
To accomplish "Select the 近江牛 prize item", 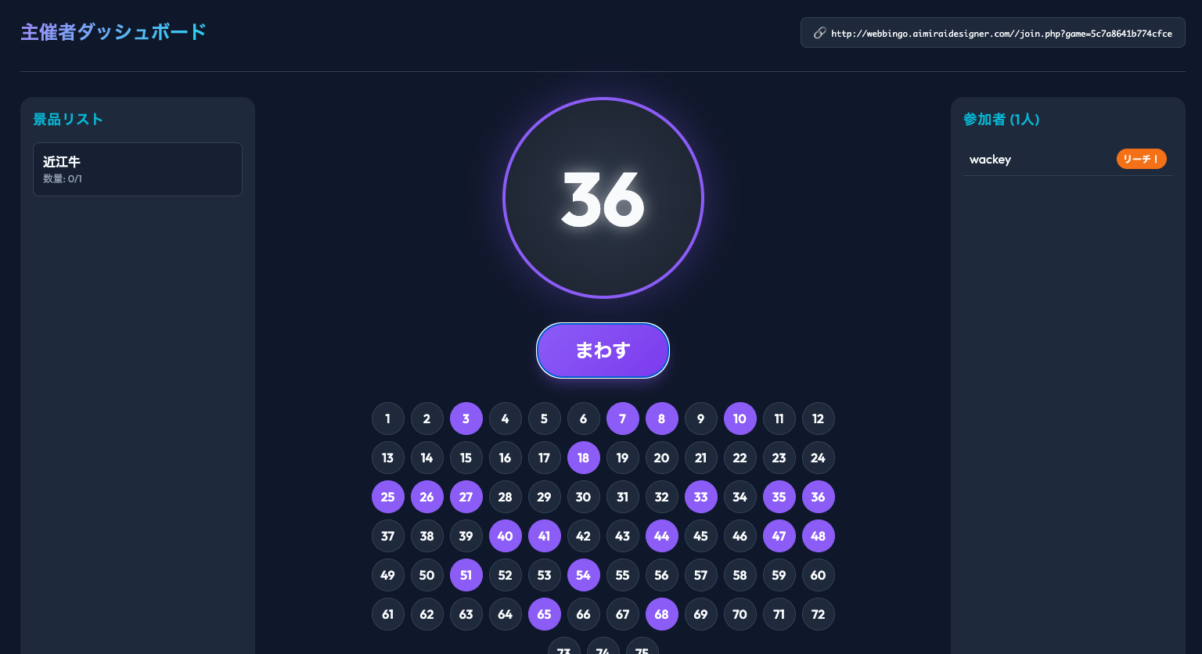I will pyautogui.click(x=138, y=169).
